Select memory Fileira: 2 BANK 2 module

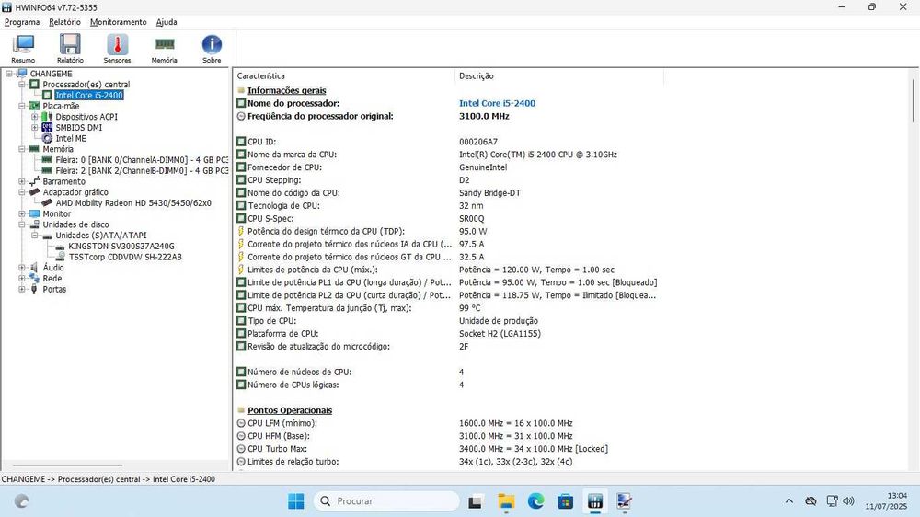click(142, 171)
